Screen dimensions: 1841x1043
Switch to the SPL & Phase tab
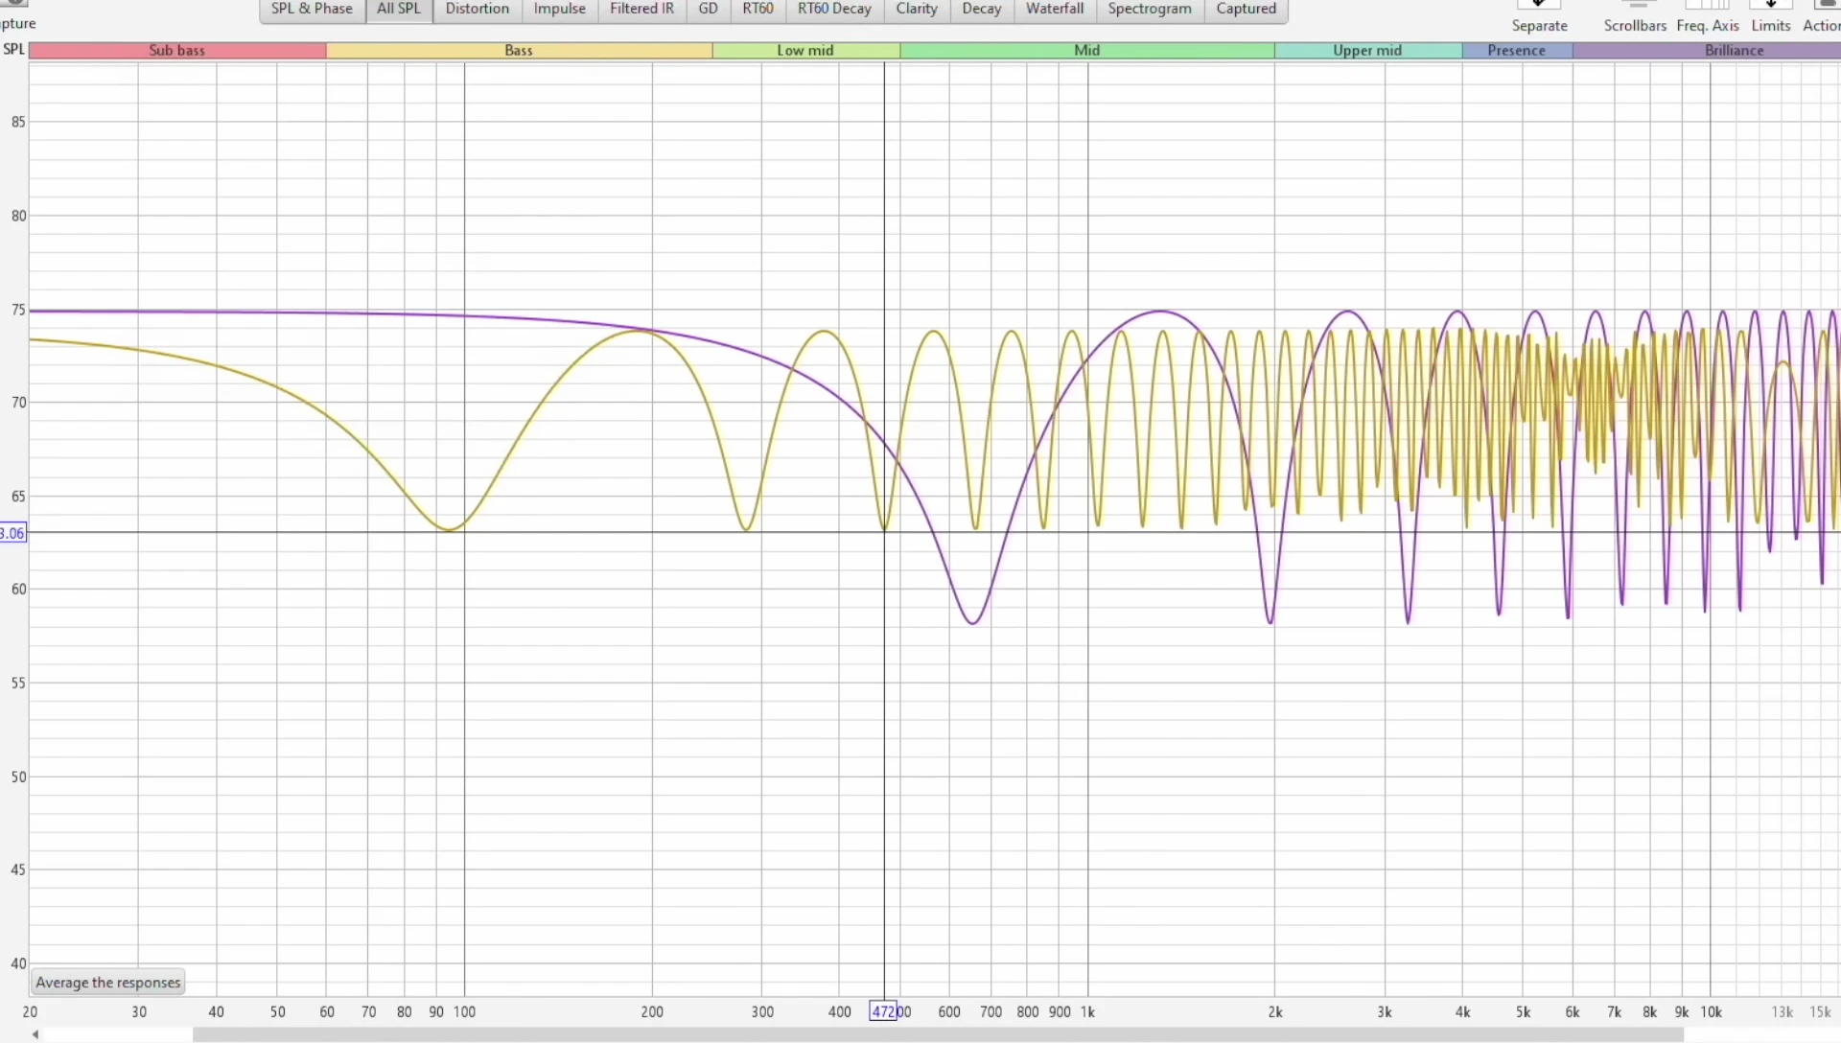(312, 10)
